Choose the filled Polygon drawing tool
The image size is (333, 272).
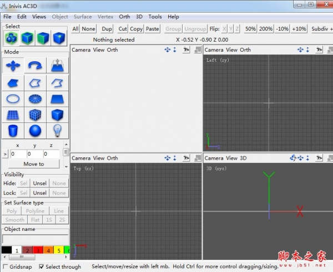click(13, 83)
